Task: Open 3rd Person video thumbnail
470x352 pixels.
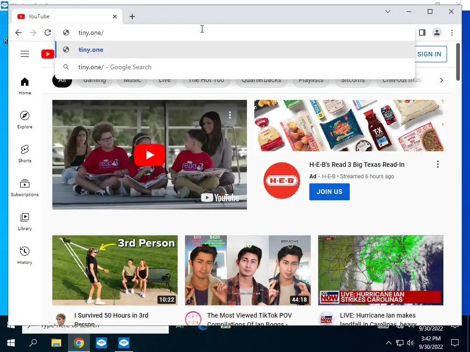Action: 115,270
